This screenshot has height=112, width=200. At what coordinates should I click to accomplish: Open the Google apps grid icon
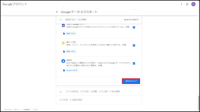pos(187,4)
